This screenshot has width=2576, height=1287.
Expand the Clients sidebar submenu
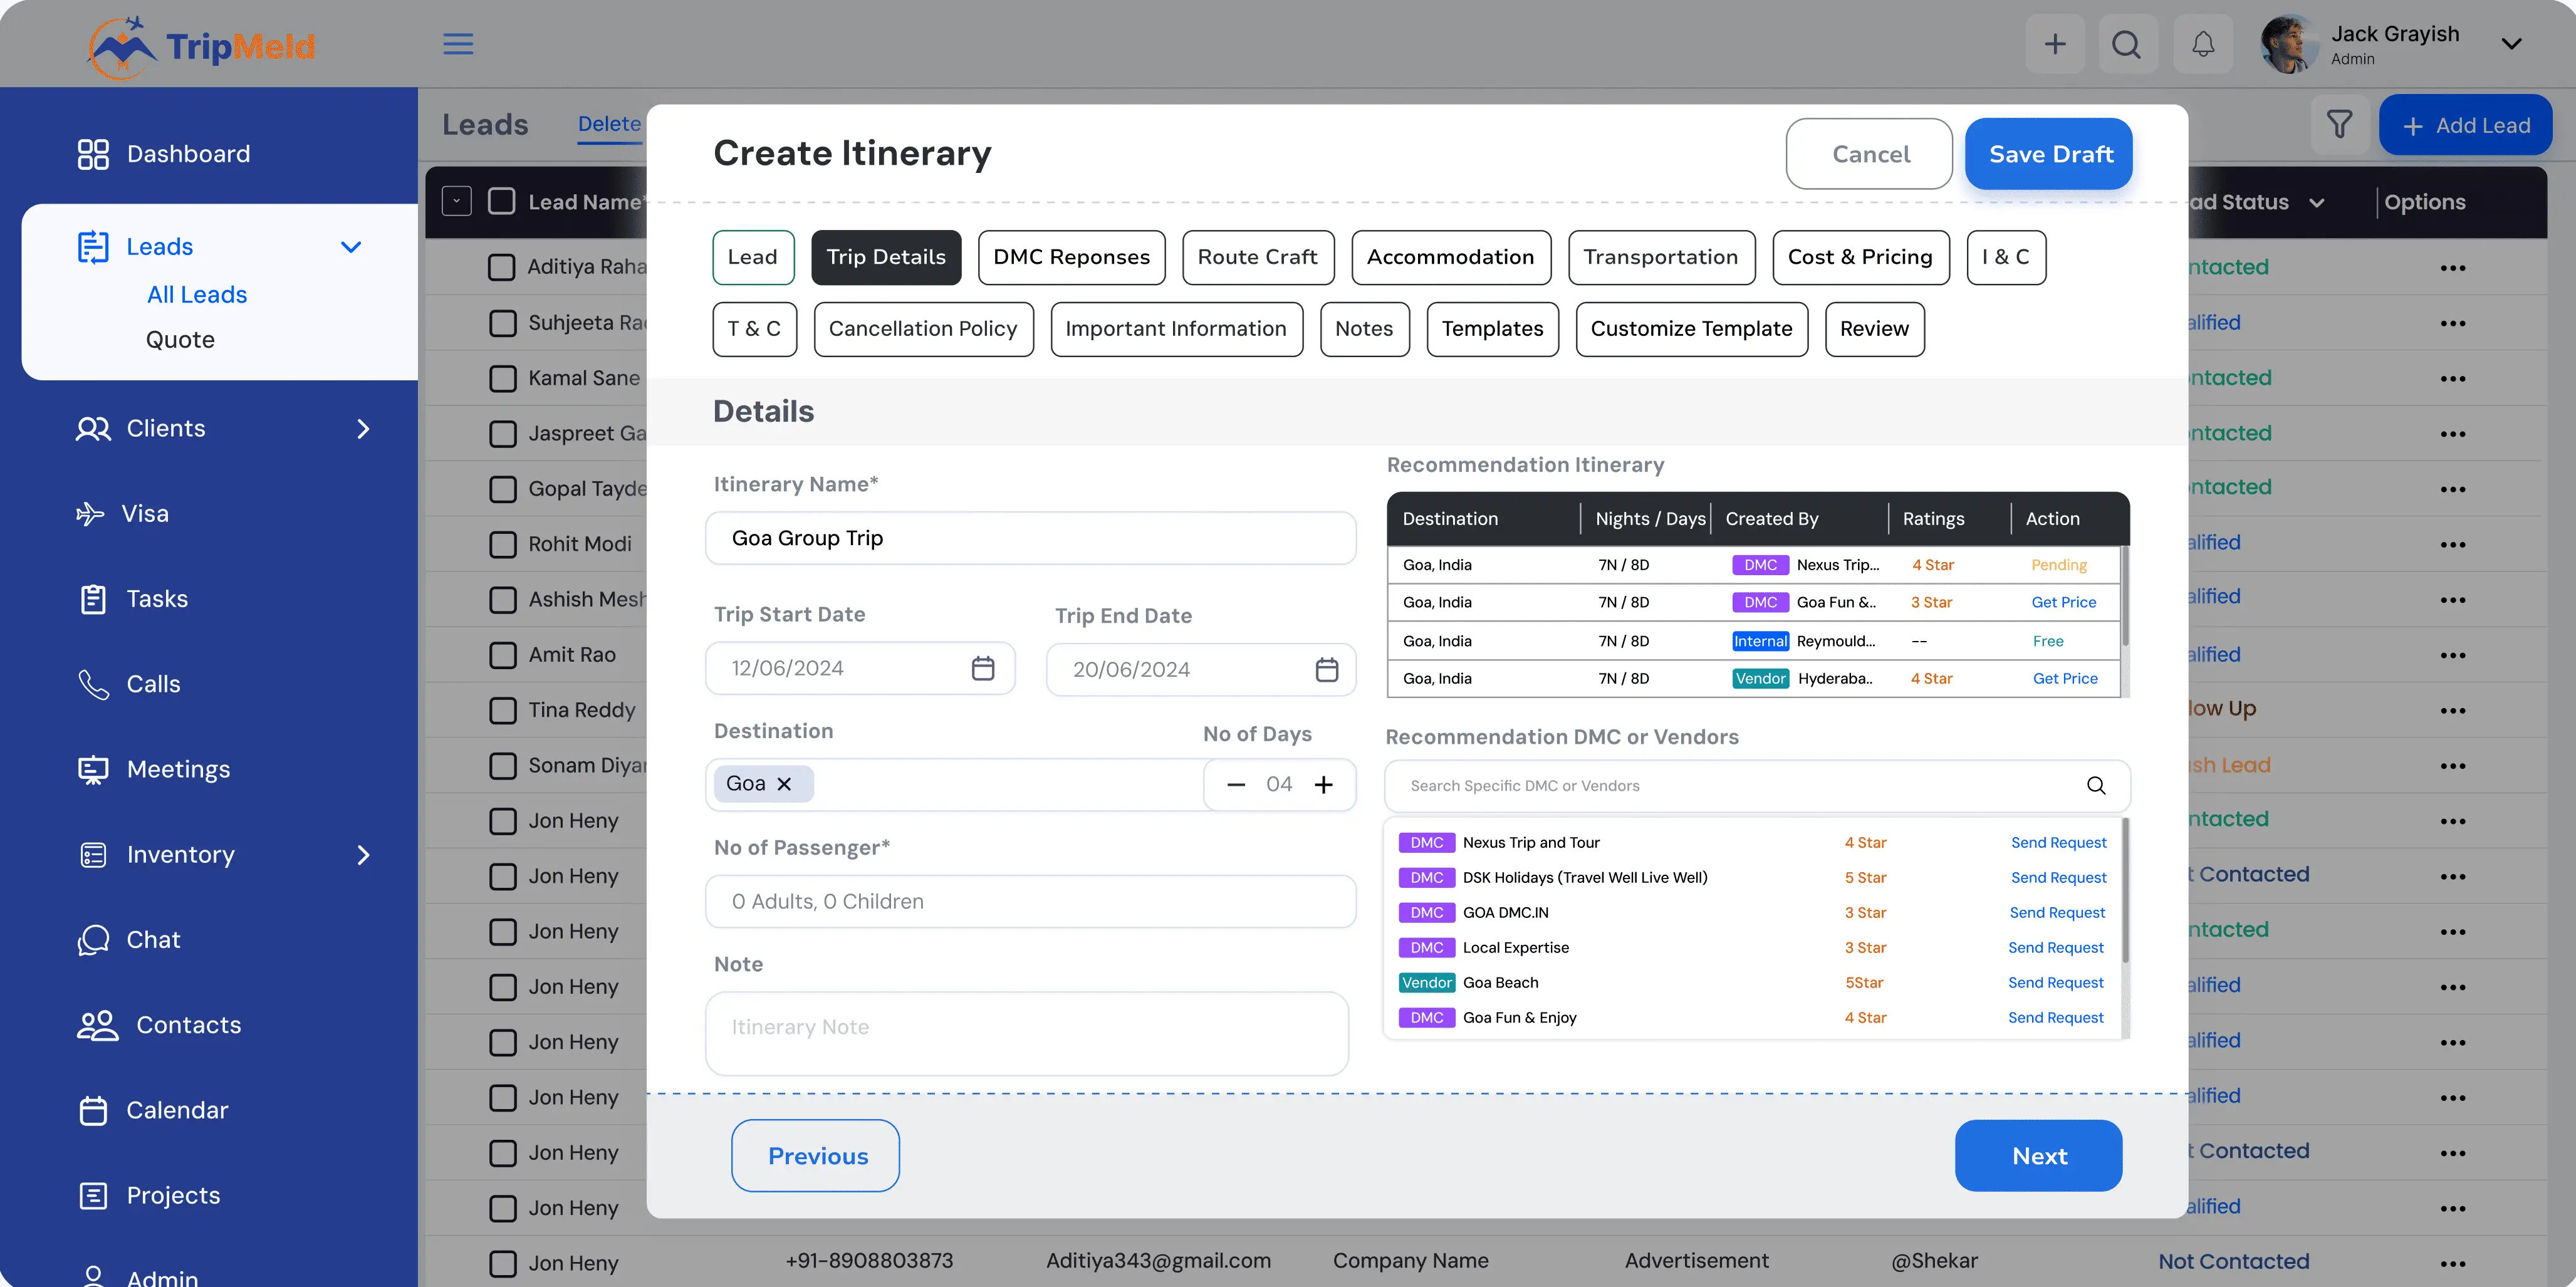point(363,429)
